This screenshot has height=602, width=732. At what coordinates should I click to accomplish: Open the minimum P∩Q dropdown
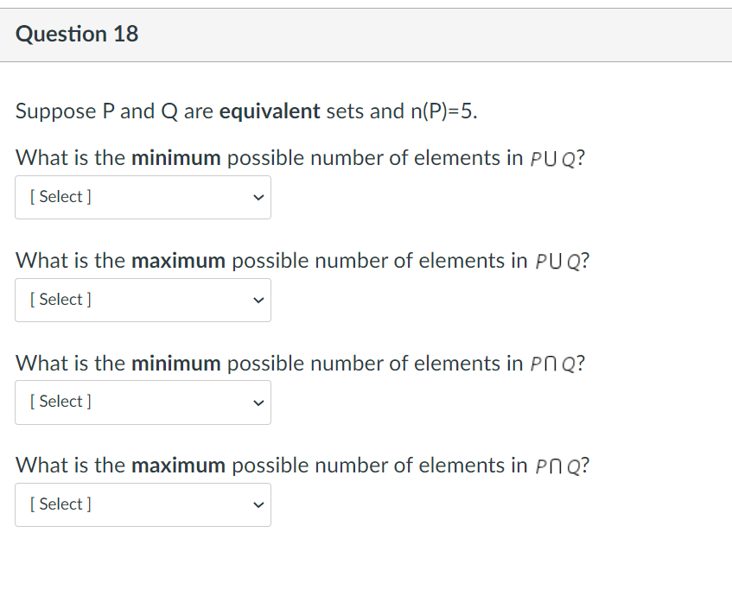pyautogui.click(x=143, y=402)
